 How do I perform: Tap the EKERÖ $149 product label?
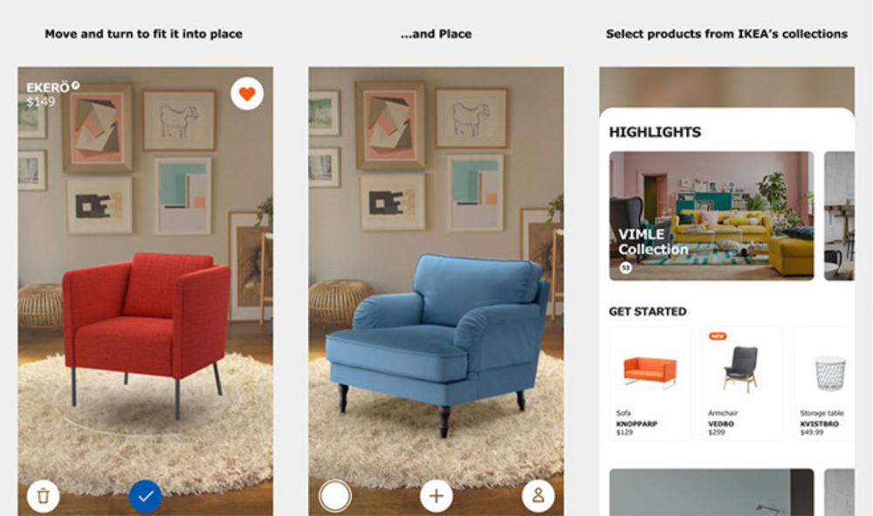click(x=48, y=94)
